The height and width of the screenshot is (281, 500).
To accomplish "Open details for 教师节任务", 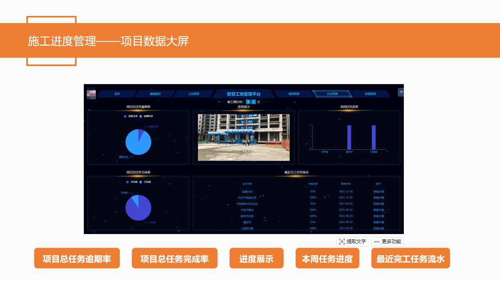I will pos(378,216).
